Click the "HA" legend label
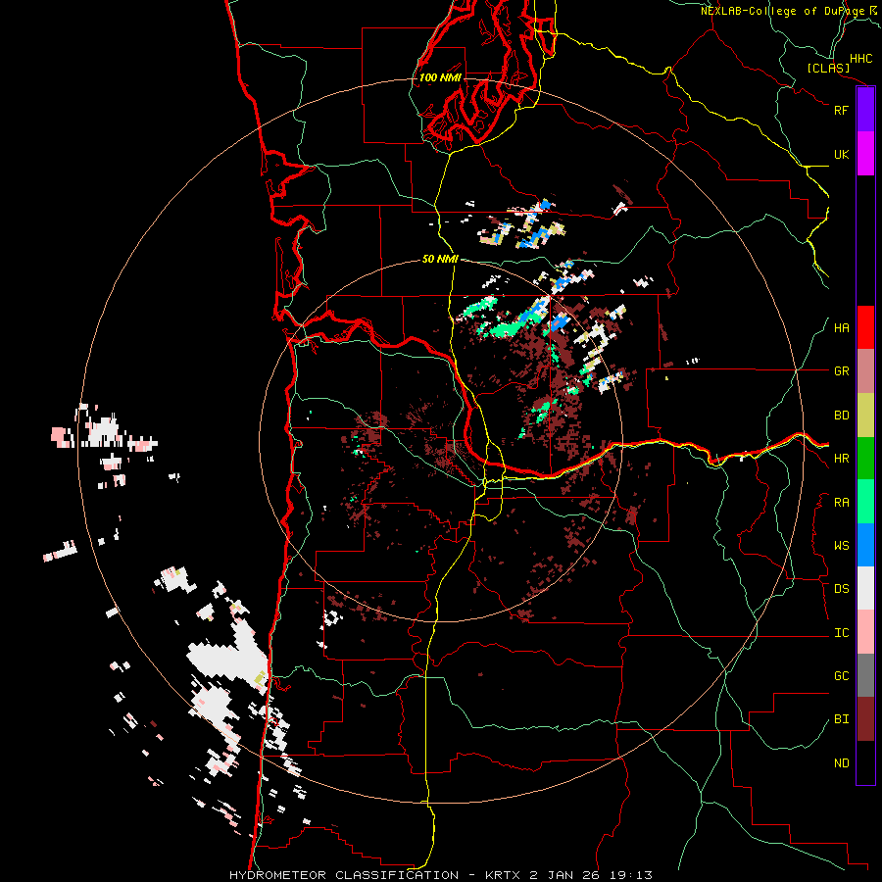 [x=841, y=328]
